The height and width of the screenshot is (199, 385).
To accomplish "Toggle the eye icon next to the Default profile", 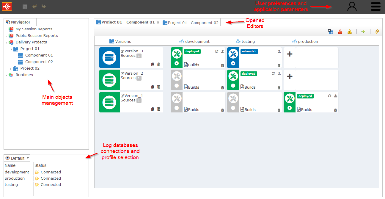I will [x=8, y=158].
